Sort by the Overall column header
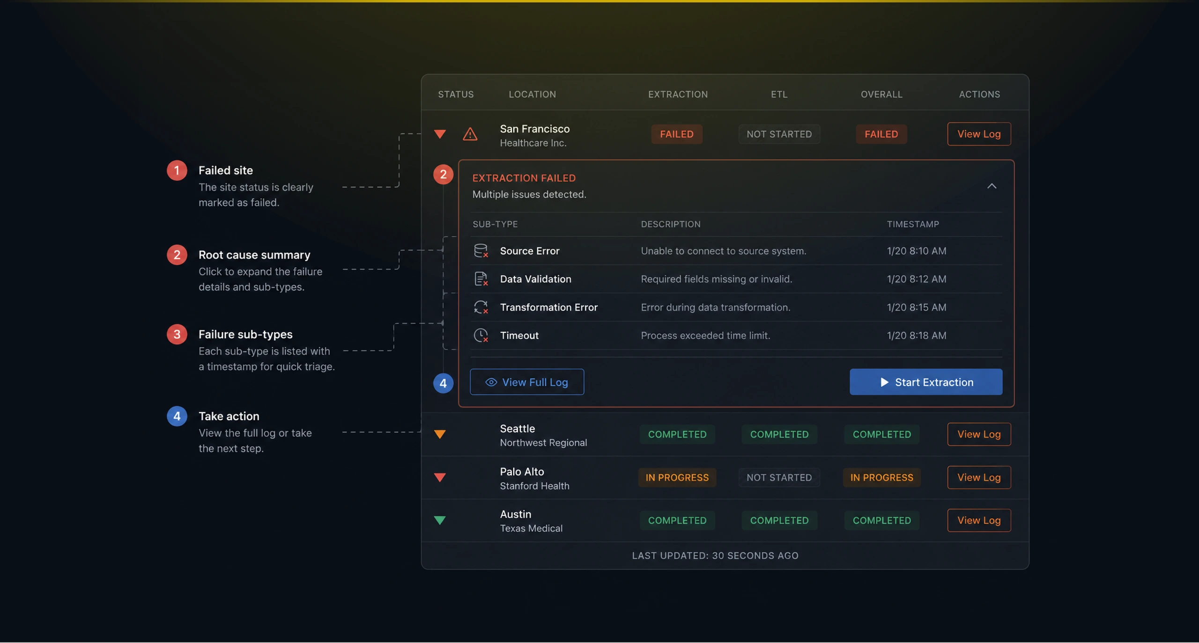Screen dimensions: 1199x643 coord(881,95)
